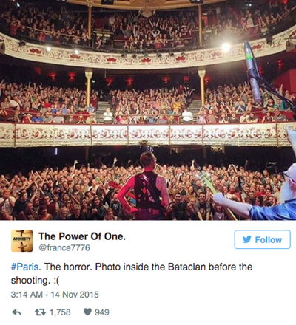Open the 3:14 AM time link
Image resolution: width=296 pixels, height=325 pixels.
tap(27, 295)
